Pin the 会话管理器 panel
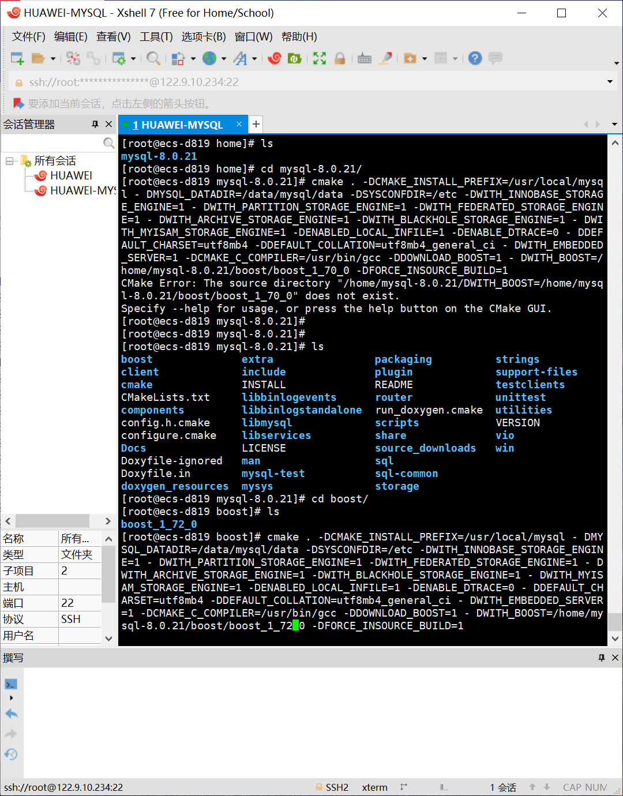 (x=95, y=125)
